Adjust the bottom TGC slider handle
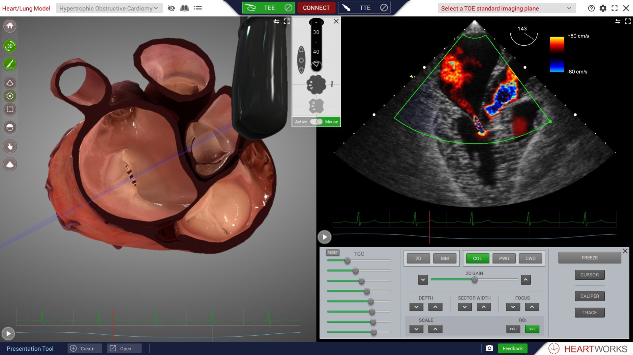Viewport: 633px width, 355px height. (x=374, y=332)
